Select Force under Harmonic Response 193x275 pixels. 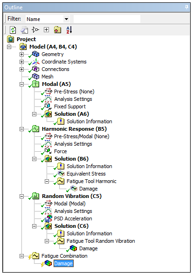coord(61,151)
